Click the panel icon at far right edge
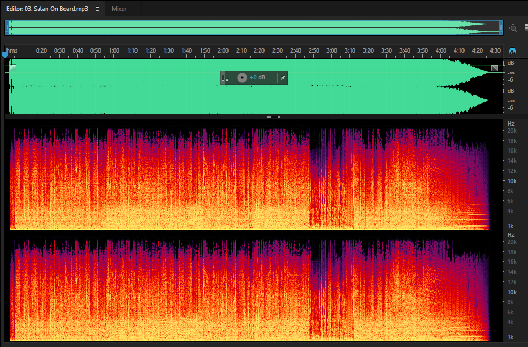 526,28
